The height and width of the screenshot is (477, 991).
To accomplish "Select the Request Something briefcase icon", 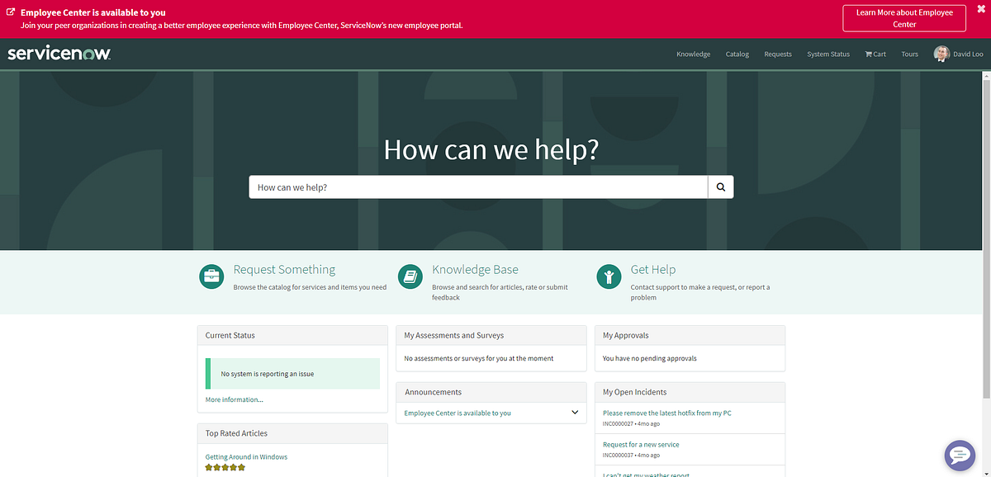I will click(x=211, y=276).
